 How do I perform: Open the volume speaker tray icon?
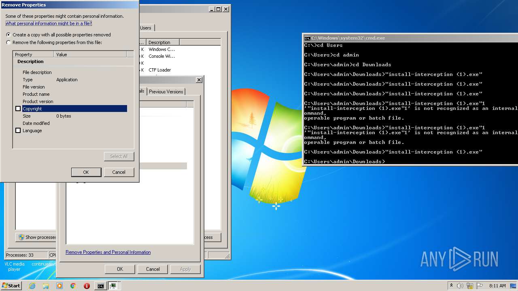pyautogui.click(x=460, y=286)
